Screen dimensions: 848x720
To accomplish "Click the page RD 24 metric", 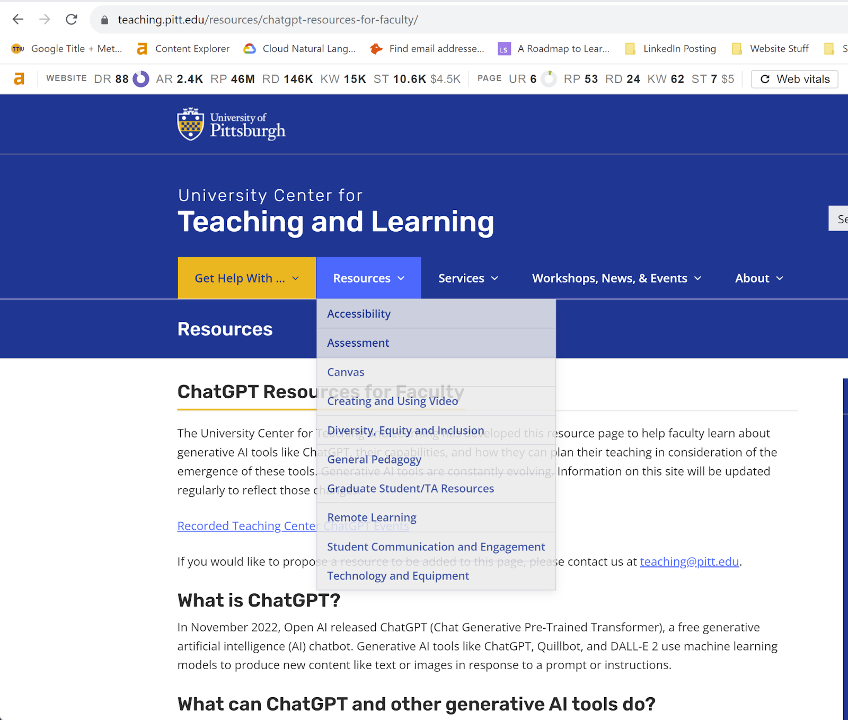I will (x=623, y=79).
